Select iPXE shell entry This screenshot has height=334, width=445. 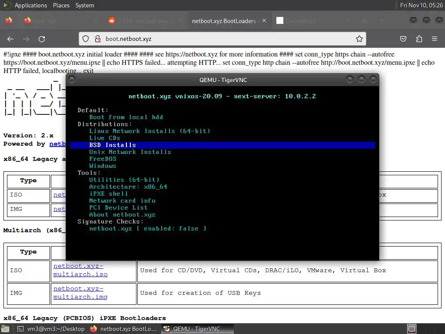108,194
